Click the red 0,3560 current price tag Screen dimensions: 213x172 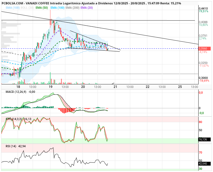point(205,49)
